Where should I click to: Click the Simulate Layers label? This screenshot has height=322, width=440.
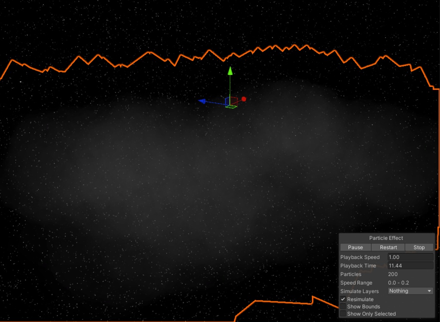coord(360,291)
